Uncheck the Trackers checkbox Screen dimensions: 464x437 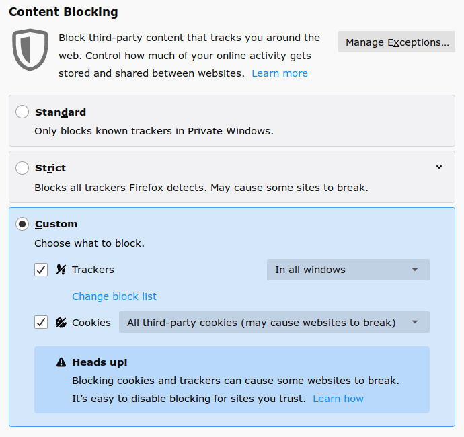click(x=41, y=270)
